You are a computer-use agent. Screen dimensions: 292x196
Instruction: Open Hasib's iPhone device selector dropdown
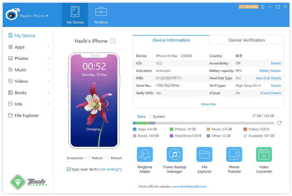pyautogui.click(x=34, y=16)
